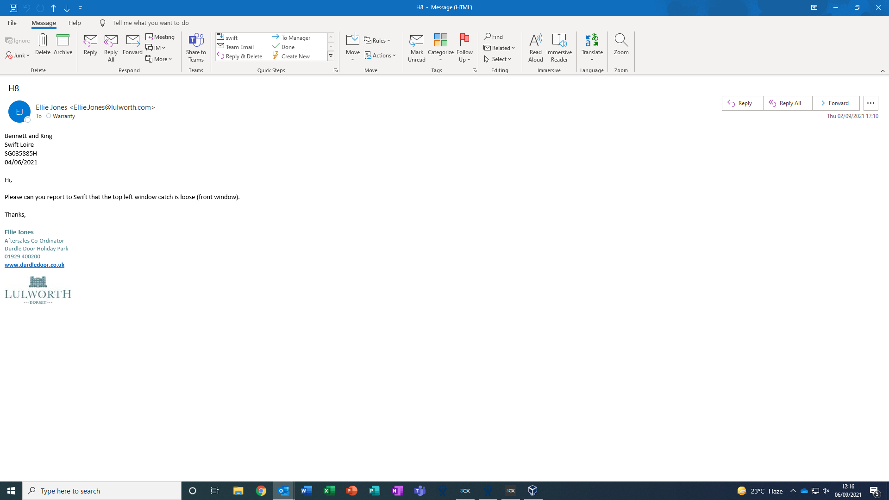The height and width of the screenshot is (500, 889).
Task: Click the Tell me what you want field
Action: (x=150, y=23)
